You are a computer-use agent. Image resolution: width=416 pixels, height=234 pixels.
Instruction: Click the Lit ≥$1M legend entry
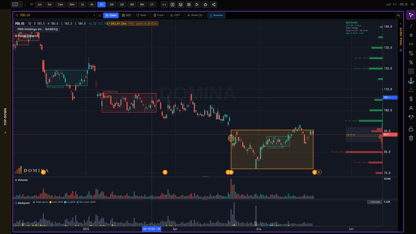click(69, 202)
